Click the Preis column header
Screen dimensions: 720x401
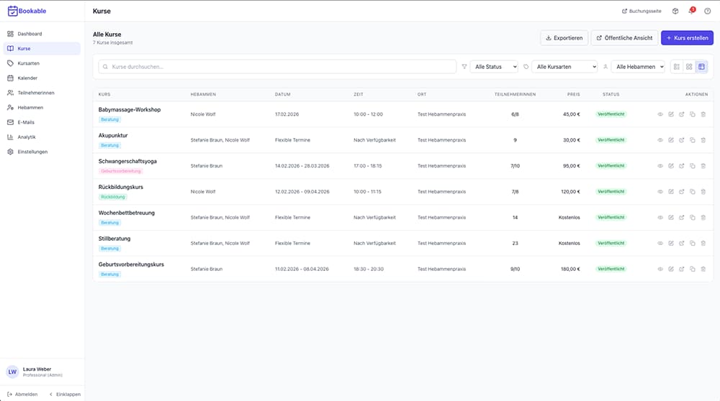click(573, 94)
